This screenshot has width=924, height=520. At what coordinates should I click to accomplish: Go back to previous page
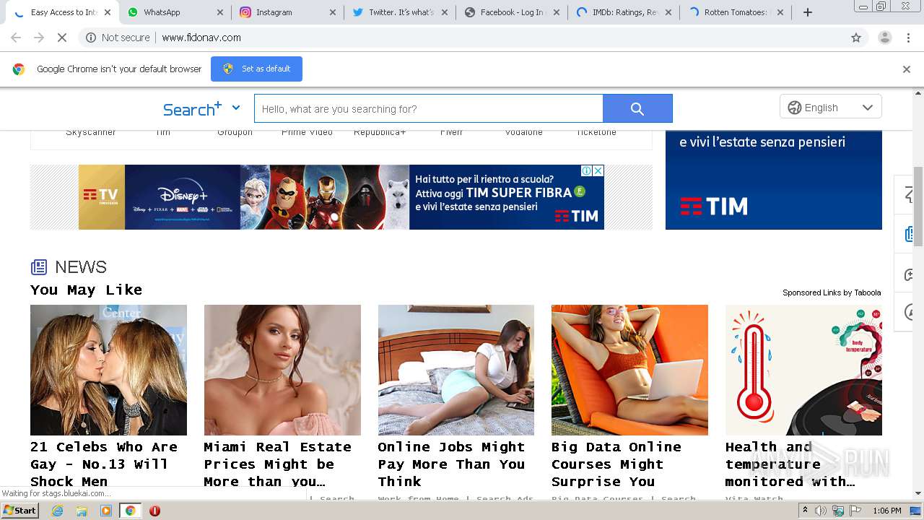point(16,38)
